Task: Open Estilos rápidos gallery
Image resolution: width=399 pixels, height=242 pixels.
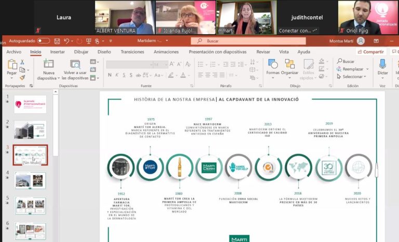Action: click(308, 69)
